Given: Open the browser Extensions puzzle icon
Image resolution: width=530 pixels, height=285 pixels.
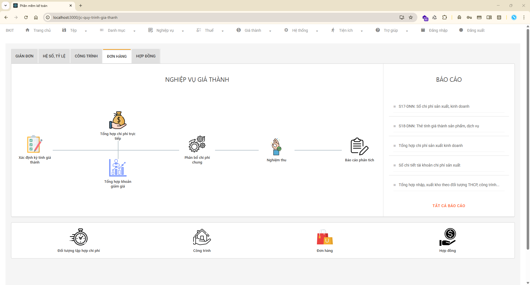Looking at the screenshot, I should 444,17.
